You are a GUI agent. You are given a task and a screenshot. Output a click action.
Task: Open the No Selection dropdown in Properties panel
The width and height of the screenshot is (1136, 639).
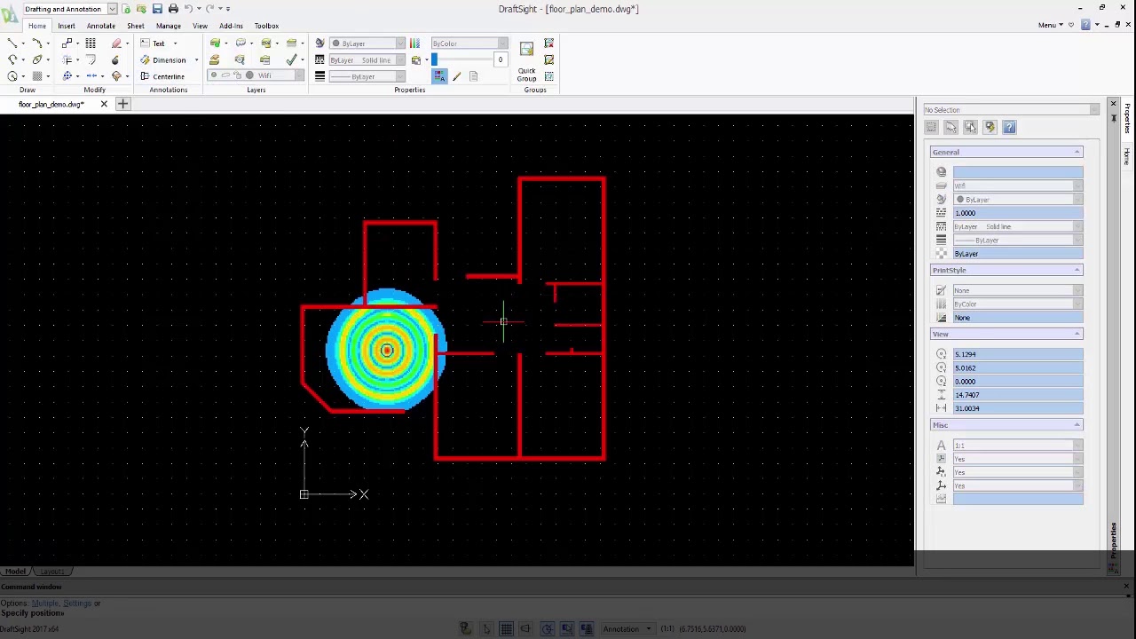(1011, 110)
